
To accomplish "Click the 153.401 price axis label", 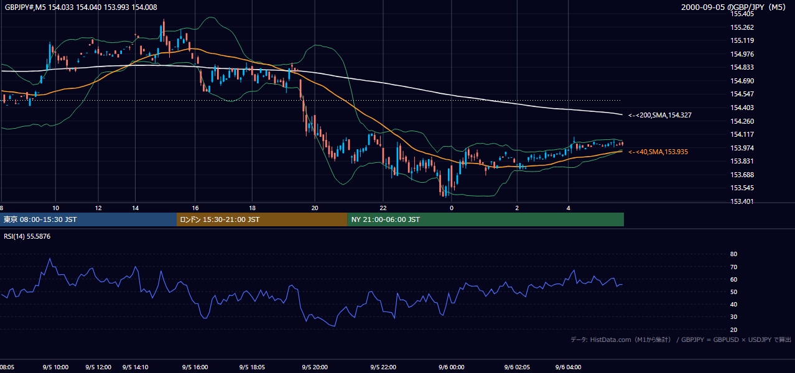I will [x=742, y=201].
